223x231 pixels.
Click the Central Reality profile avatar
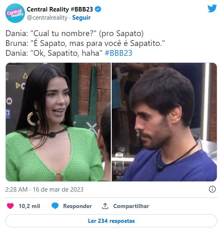15,13
